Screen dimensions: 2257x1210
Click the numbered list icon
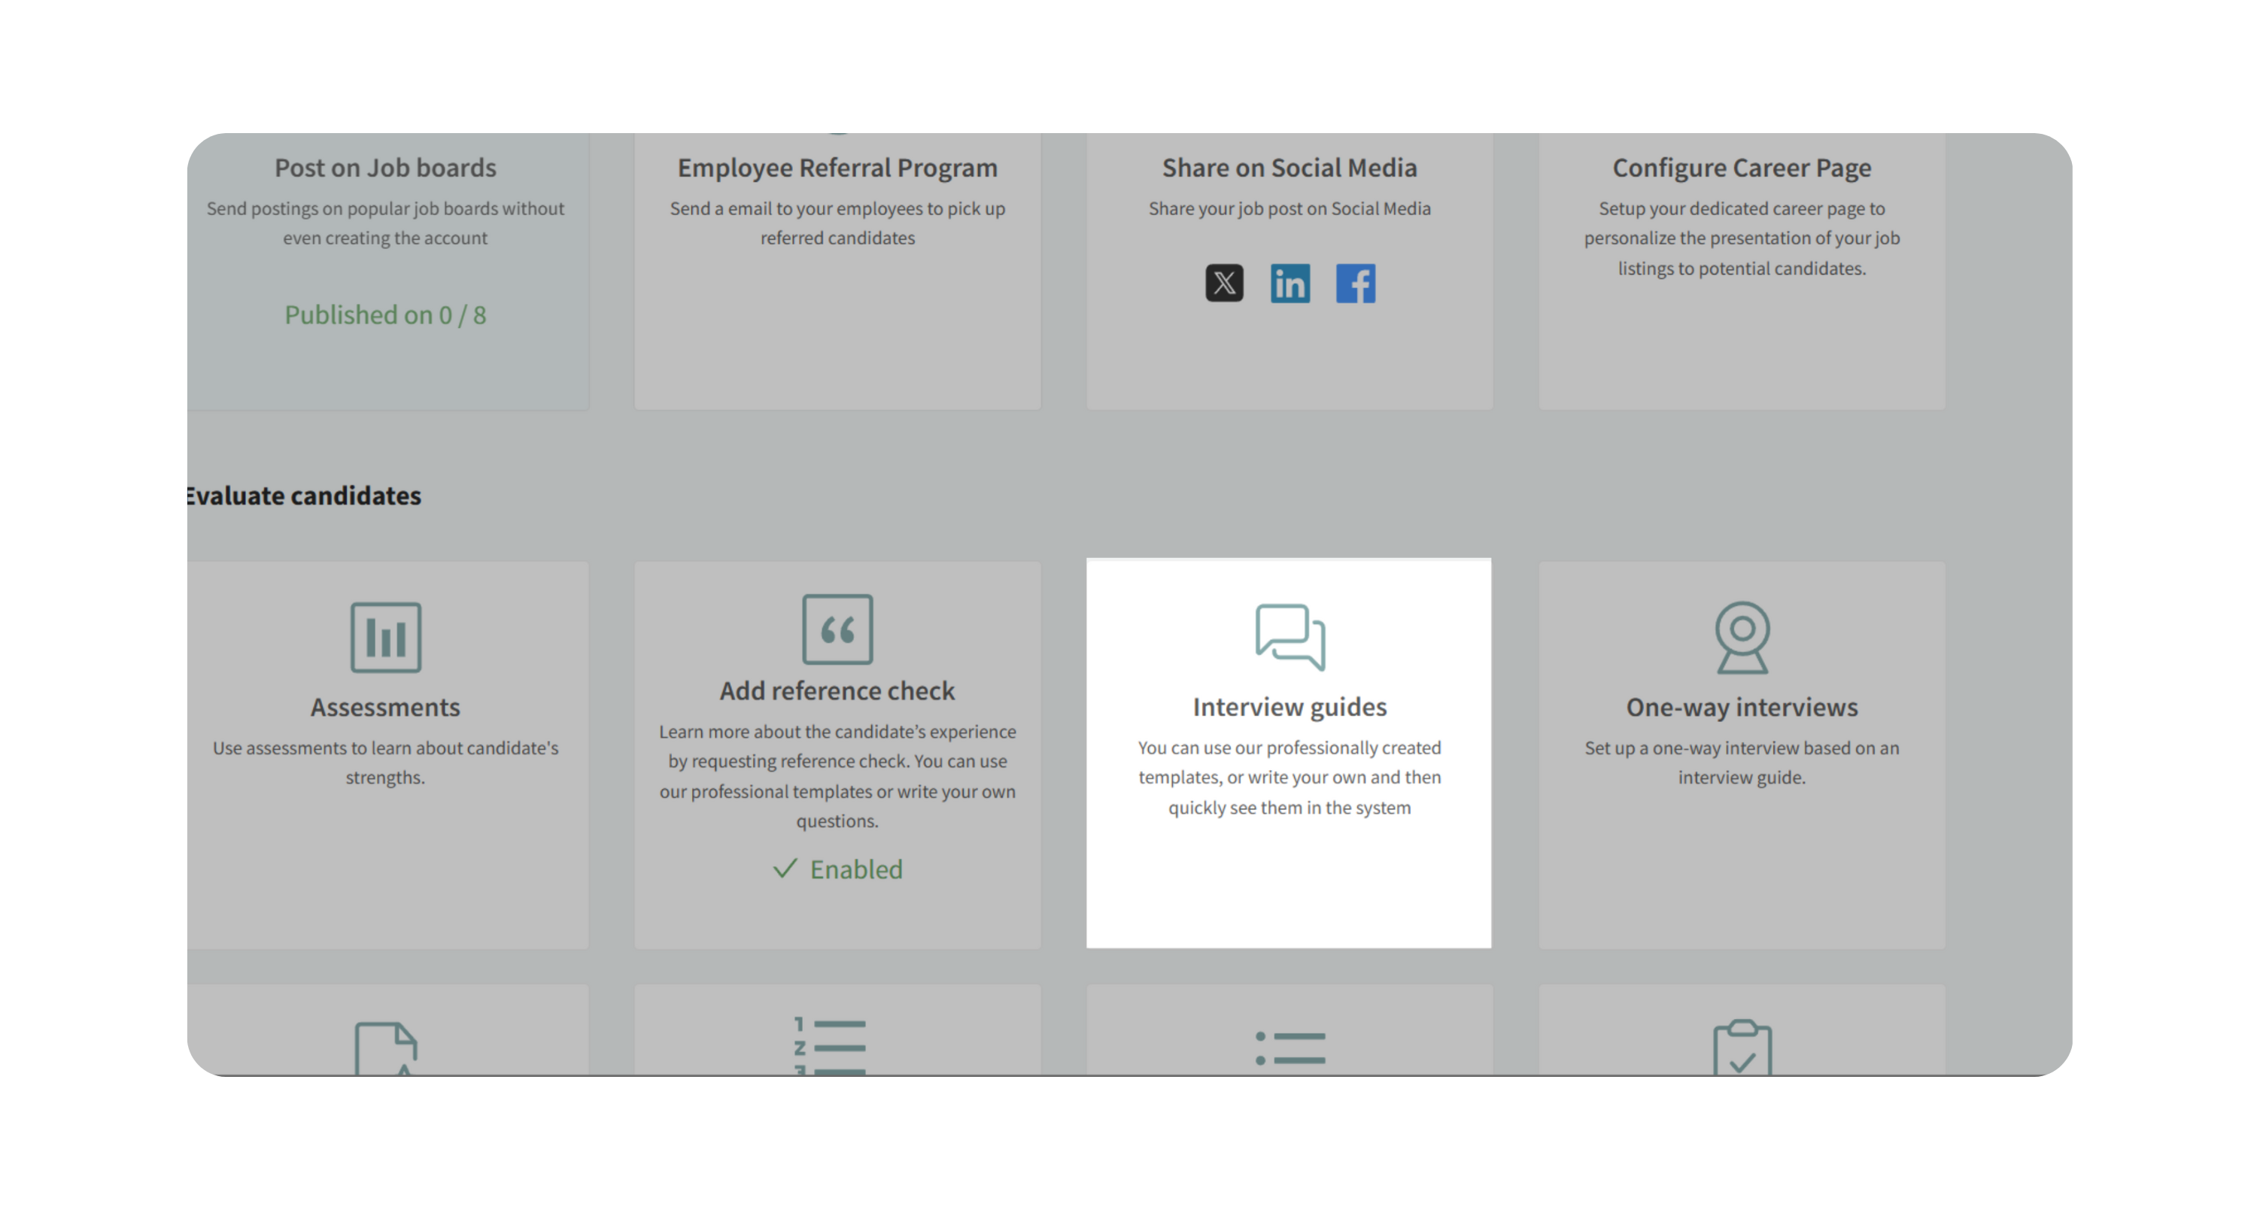[830, 1045]
